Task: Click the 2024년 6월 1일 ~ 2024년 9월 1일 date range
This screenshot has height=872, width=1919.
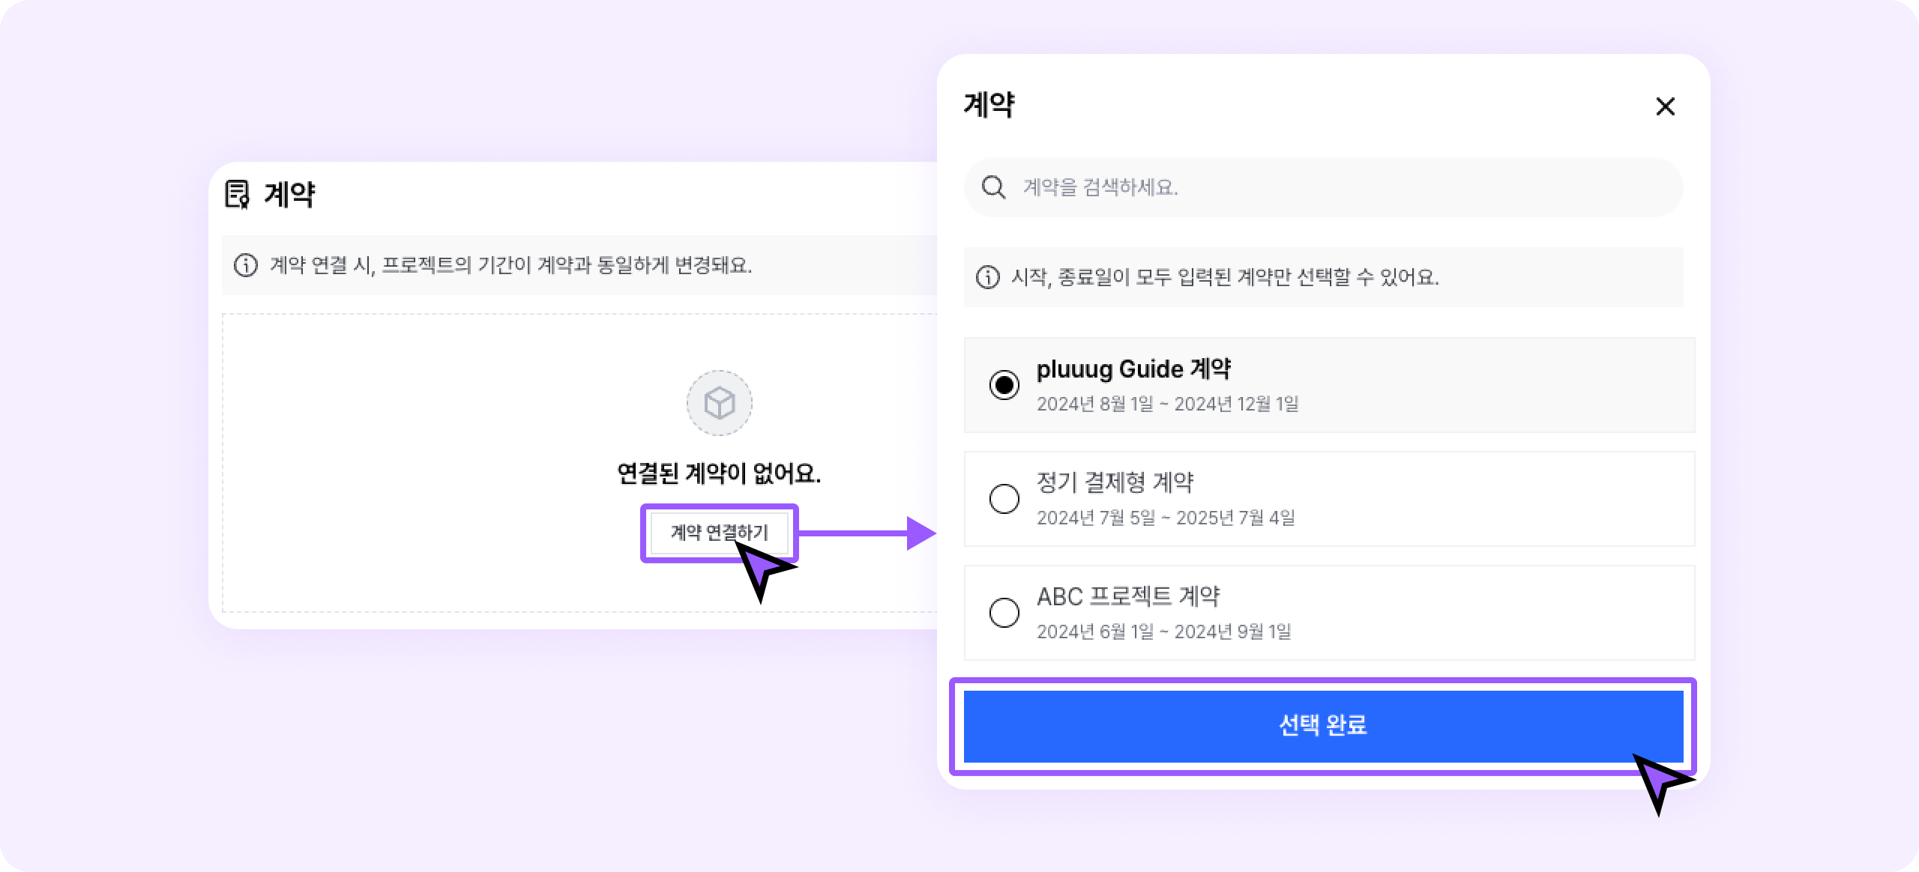Action: tap(1163, 632)
